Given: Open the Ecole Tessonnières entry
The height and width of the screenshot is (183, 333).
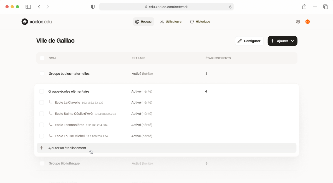Looking at the screenshot, I should click(x=70, y=125).
